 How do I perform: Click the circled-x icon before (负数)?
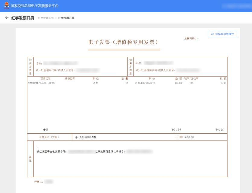point(76,137)
